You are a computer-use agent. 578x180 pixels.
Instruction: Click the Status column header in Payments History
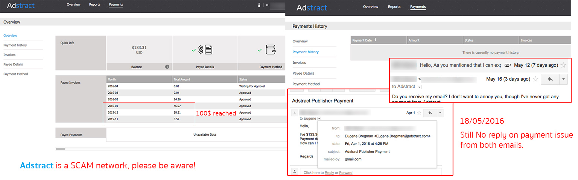tap(469, 40)
